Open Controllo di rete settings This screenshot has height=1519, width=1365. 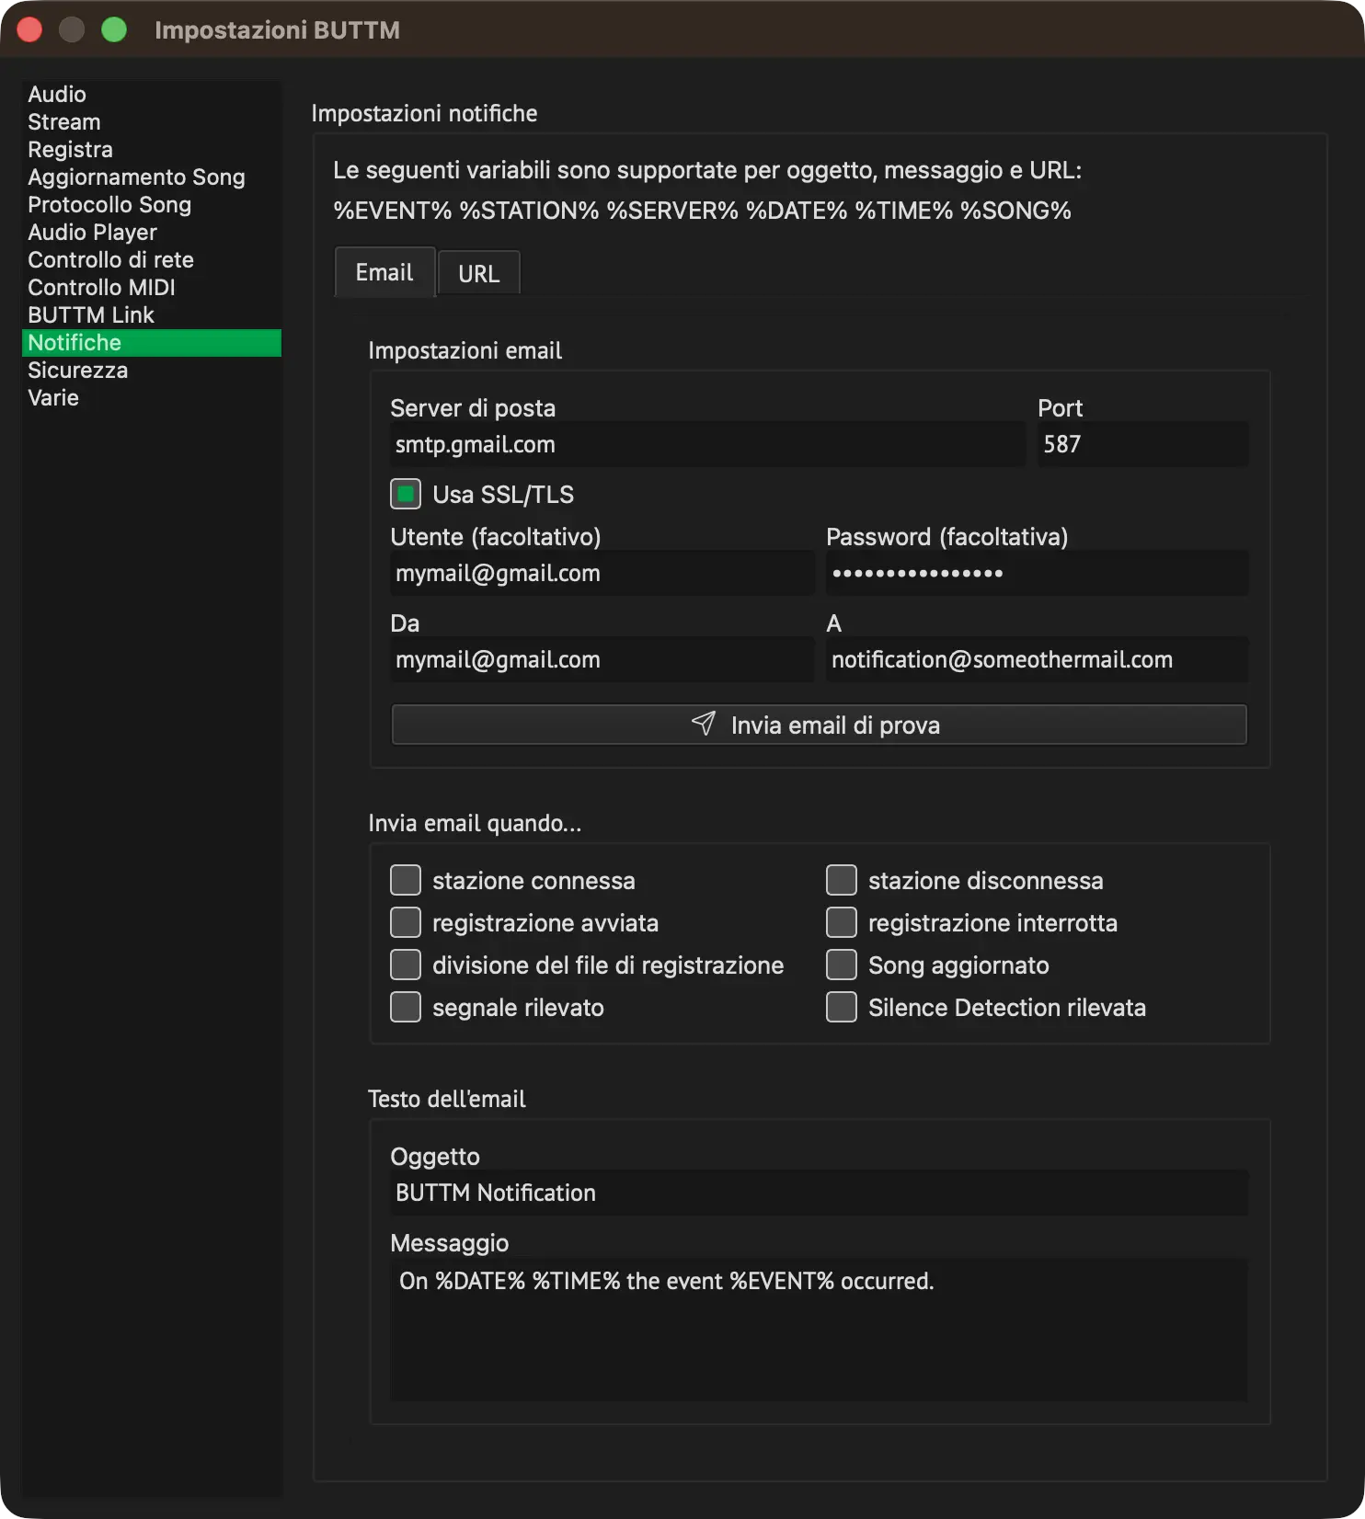[152, 260]
